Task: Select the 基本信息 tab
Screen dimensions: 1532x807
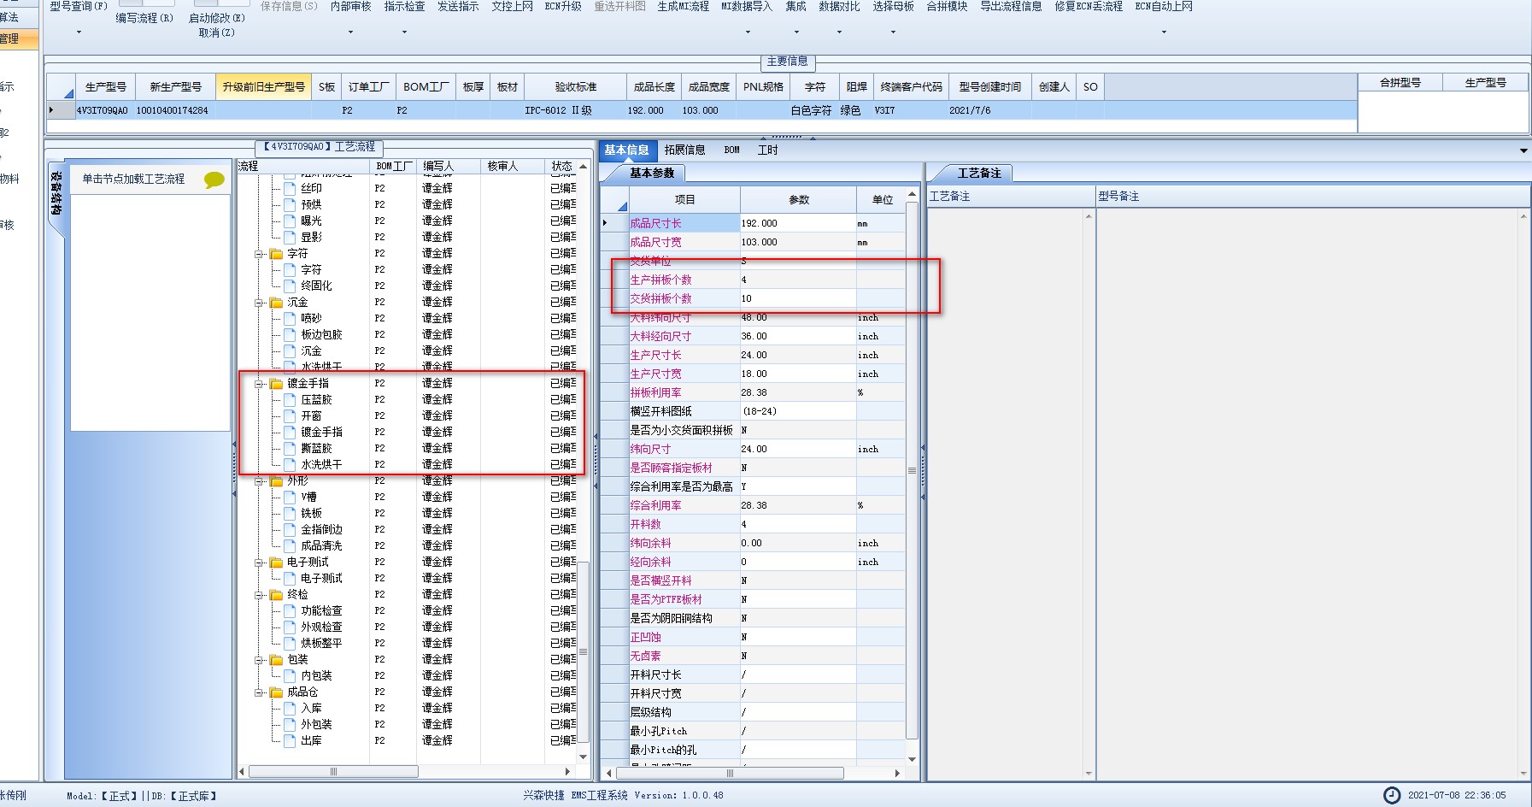Action: click(626, 150)
